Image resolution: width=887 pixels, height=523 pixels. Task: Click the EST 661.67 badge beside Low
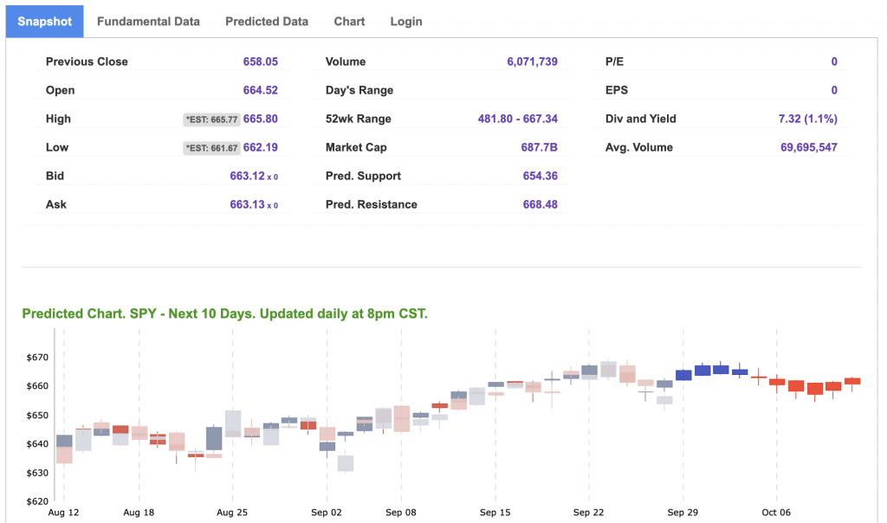click(211, 148)
